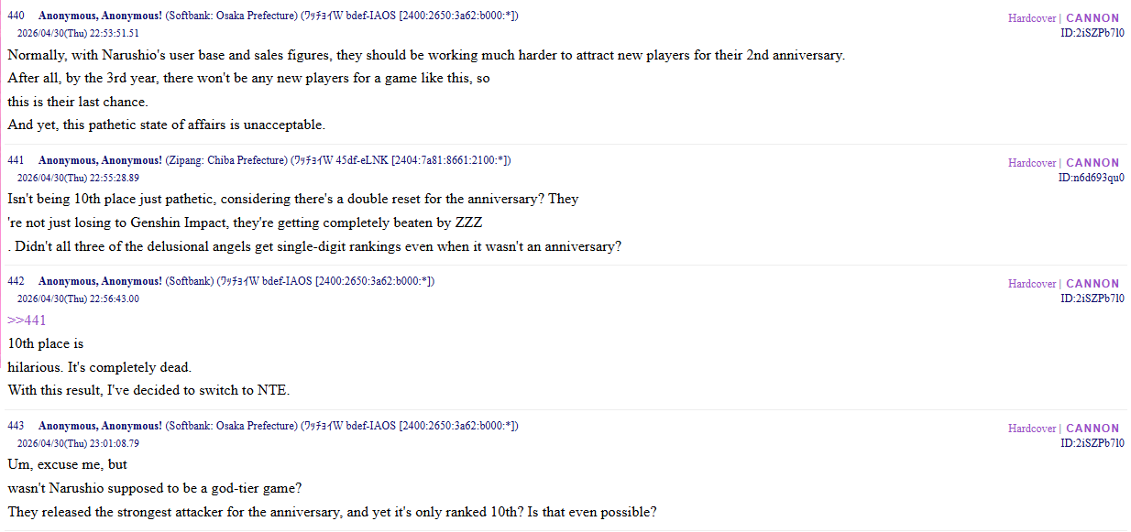1131x532 pixels.
Task: Click ID:n6d693qu0 on post 441
Action: click(1091, 178)
